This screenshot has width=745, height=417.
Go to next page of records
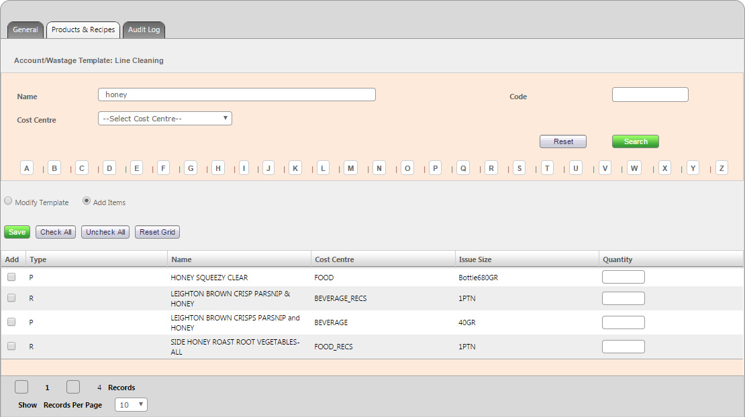pyautogui.click(x=73, y=387)
